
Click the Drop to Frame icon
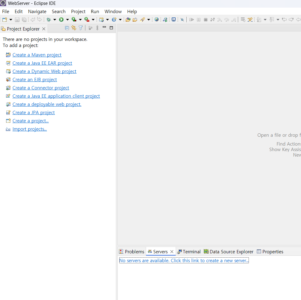tap(243, 20)
